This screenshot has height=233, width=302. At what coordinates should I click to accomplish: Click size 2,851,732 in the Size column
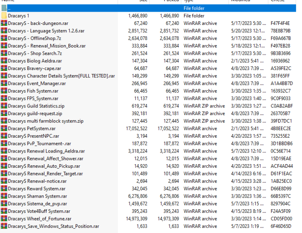[x=138, y=31]
